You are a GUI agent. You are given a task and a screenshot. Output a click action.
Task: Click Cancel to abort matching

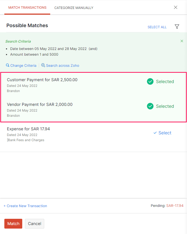pos(34,224)
